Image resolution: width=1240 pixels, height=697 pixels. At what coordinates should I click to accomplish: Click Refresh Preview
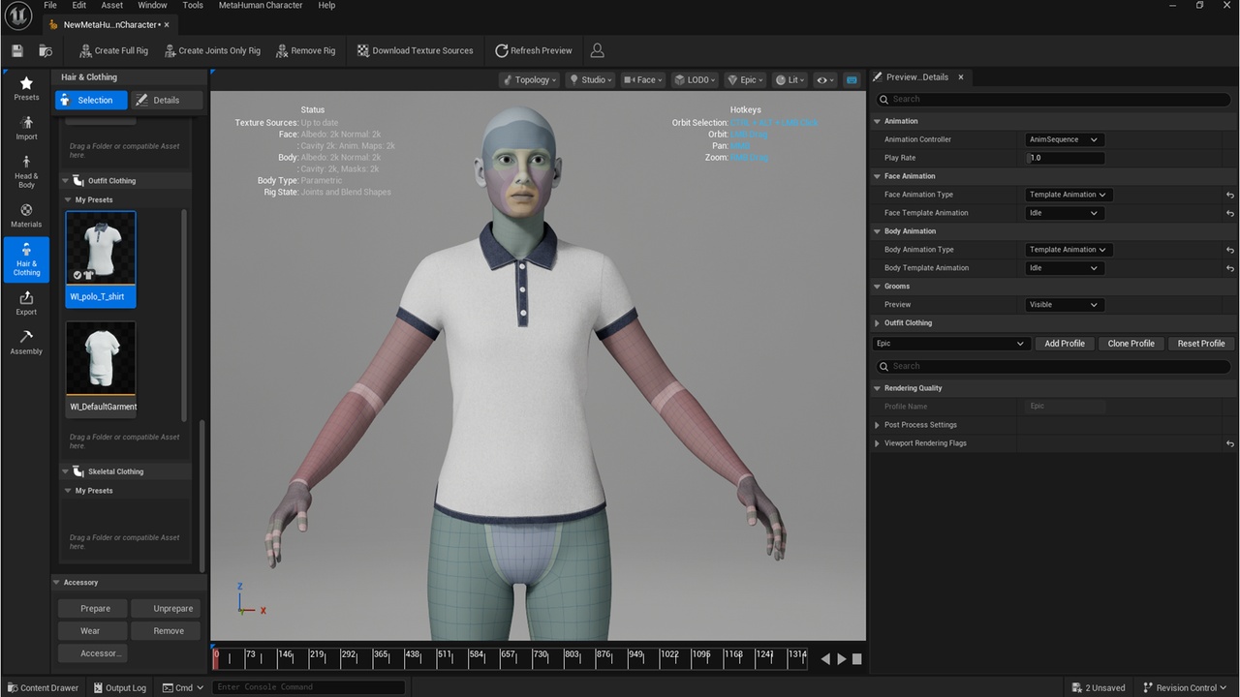tap(534, 50)
